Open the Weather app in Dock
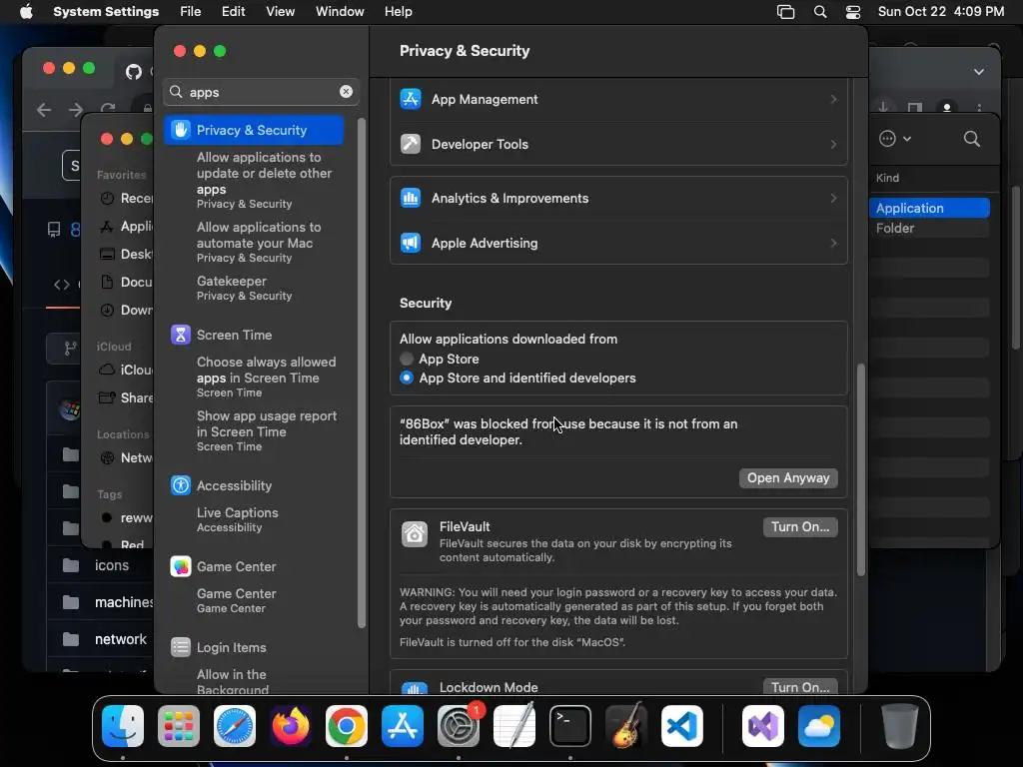The height and width of the screenshot is (767, 1023). pyautogui.click(x=819, y=727)
